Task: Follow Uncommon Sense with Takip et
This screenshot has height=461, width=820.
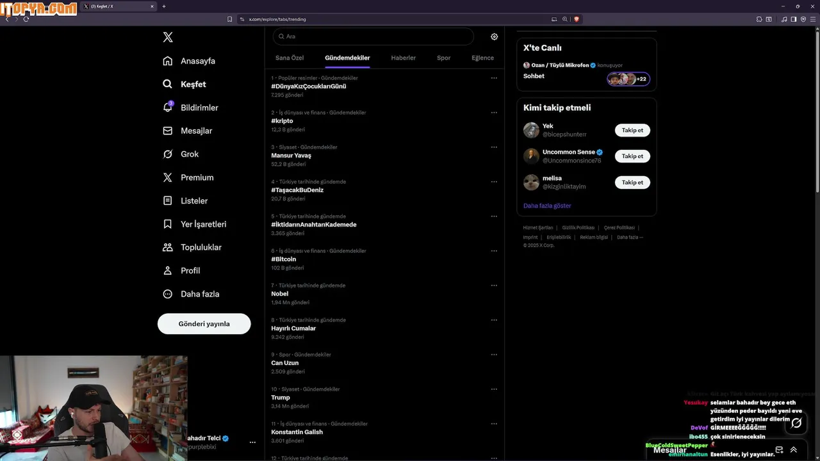Action: coord(632,156)
